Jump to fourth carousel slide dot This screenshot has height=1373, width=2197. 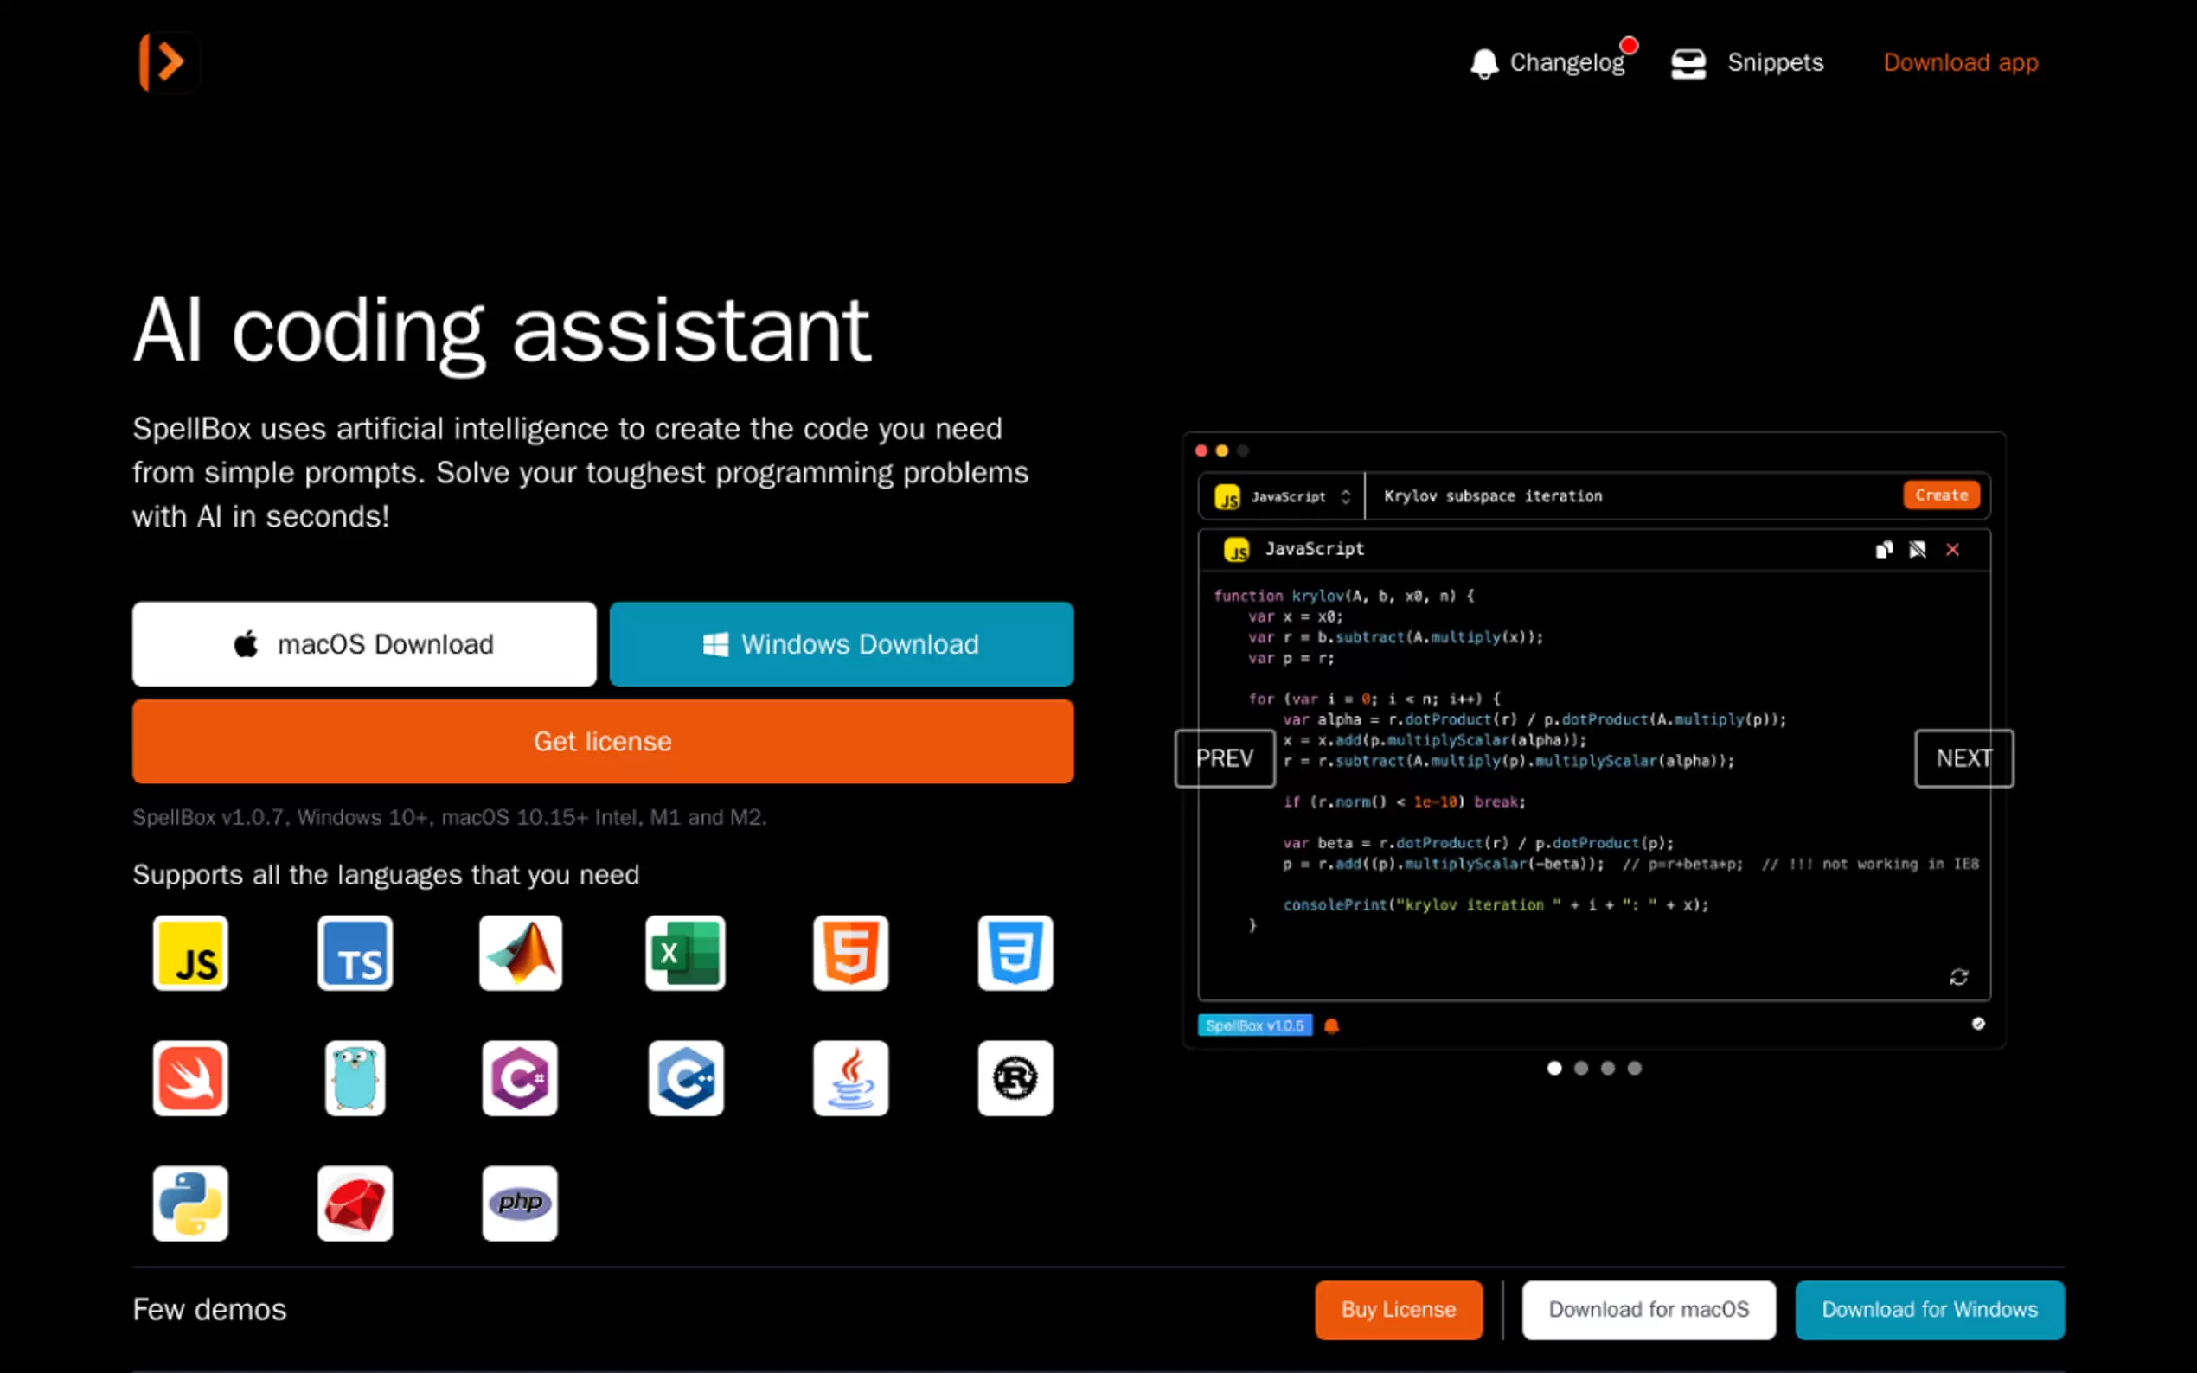coord(1634,1068)
